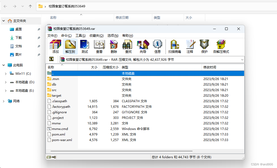
Task: Expand the 本地磁盘 (E:) node
Action: [x=6, y=91]
